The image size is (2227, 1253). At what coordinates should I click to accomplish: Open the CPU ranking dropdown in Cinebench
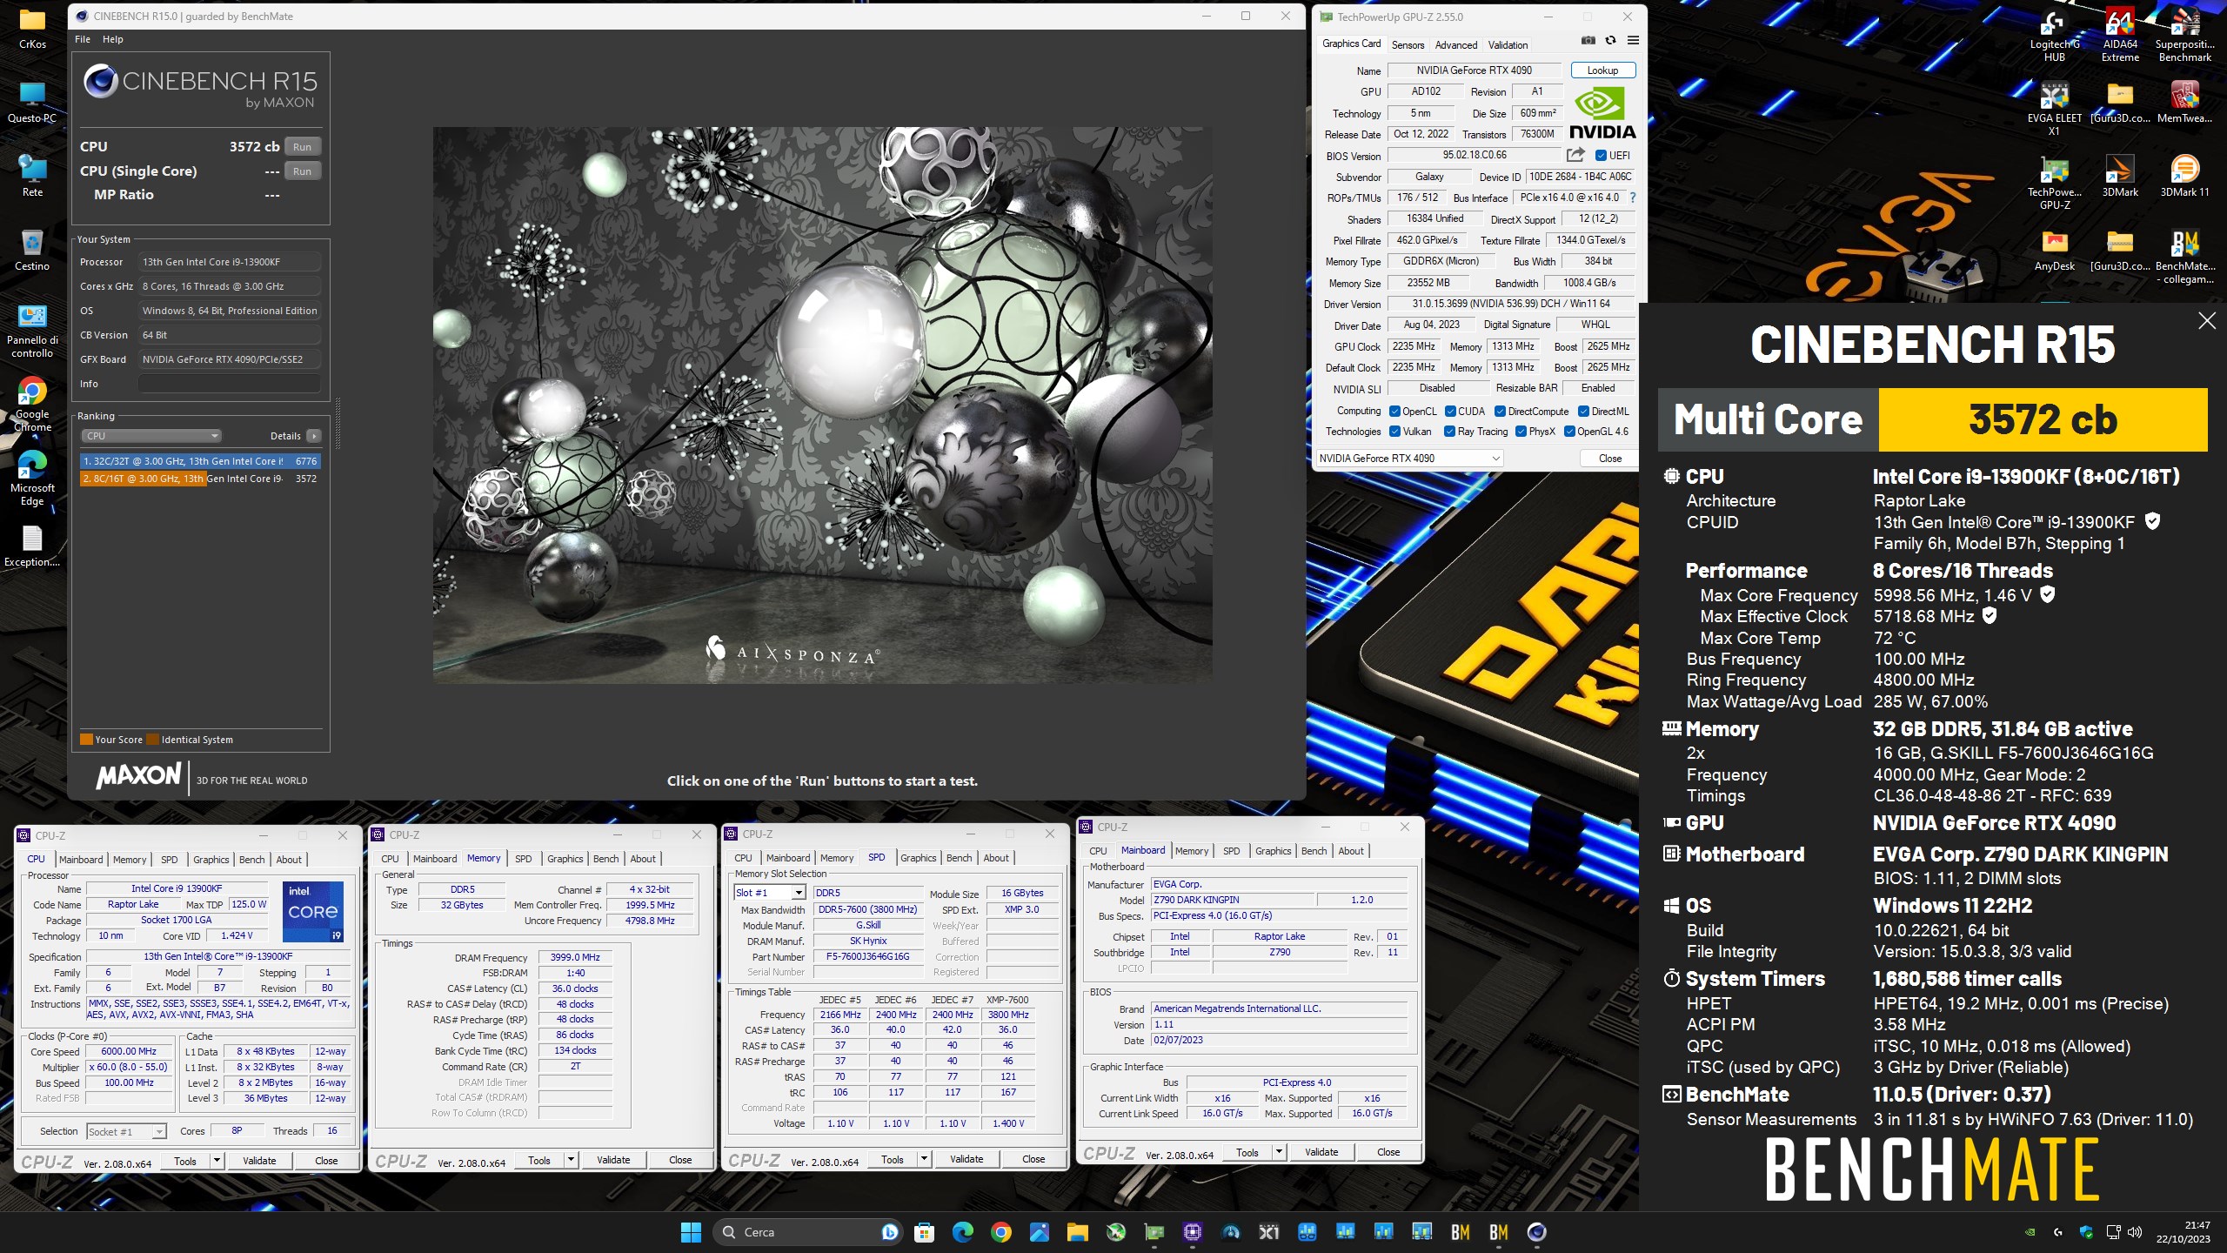tap(151, 436)
